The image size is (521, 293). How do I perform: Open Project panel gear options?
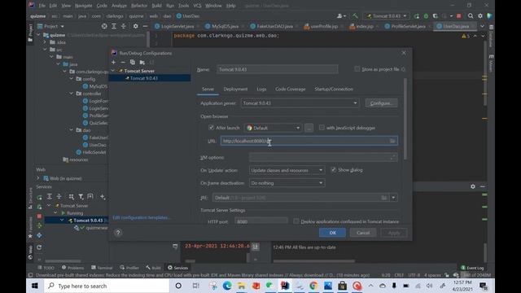click(x=136, y=26)
